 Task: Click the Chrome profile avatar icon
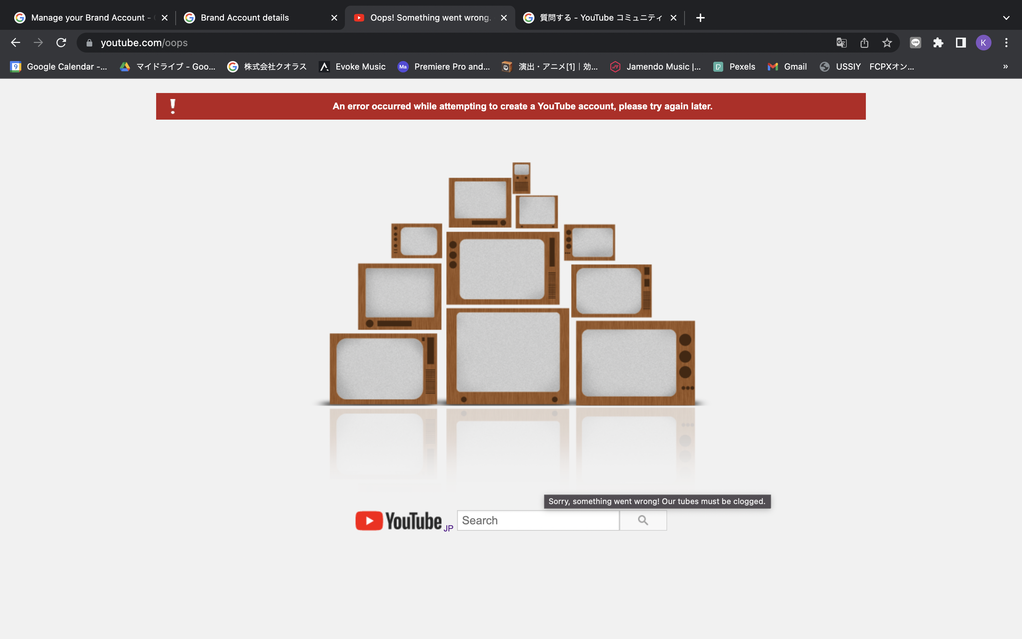984,42
